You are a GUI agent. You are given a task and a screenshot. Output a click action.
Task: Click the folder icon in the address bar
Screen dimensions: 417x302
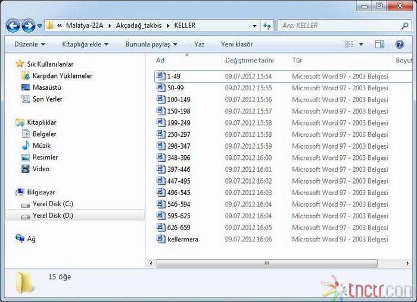(x=49, y=26)
